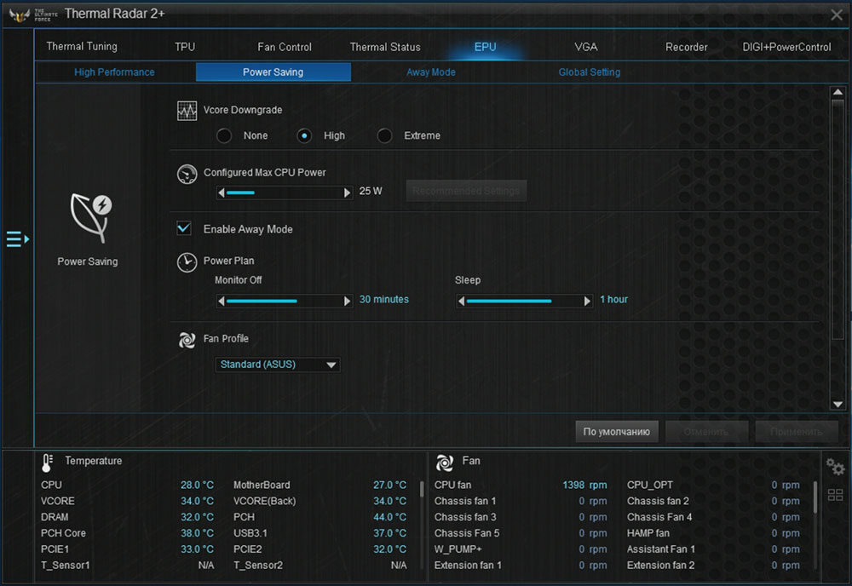Click the scroll up arrow of settings panel

pos(838,92)
